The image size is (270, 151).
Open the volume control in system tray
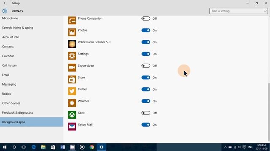coord(239,147)
